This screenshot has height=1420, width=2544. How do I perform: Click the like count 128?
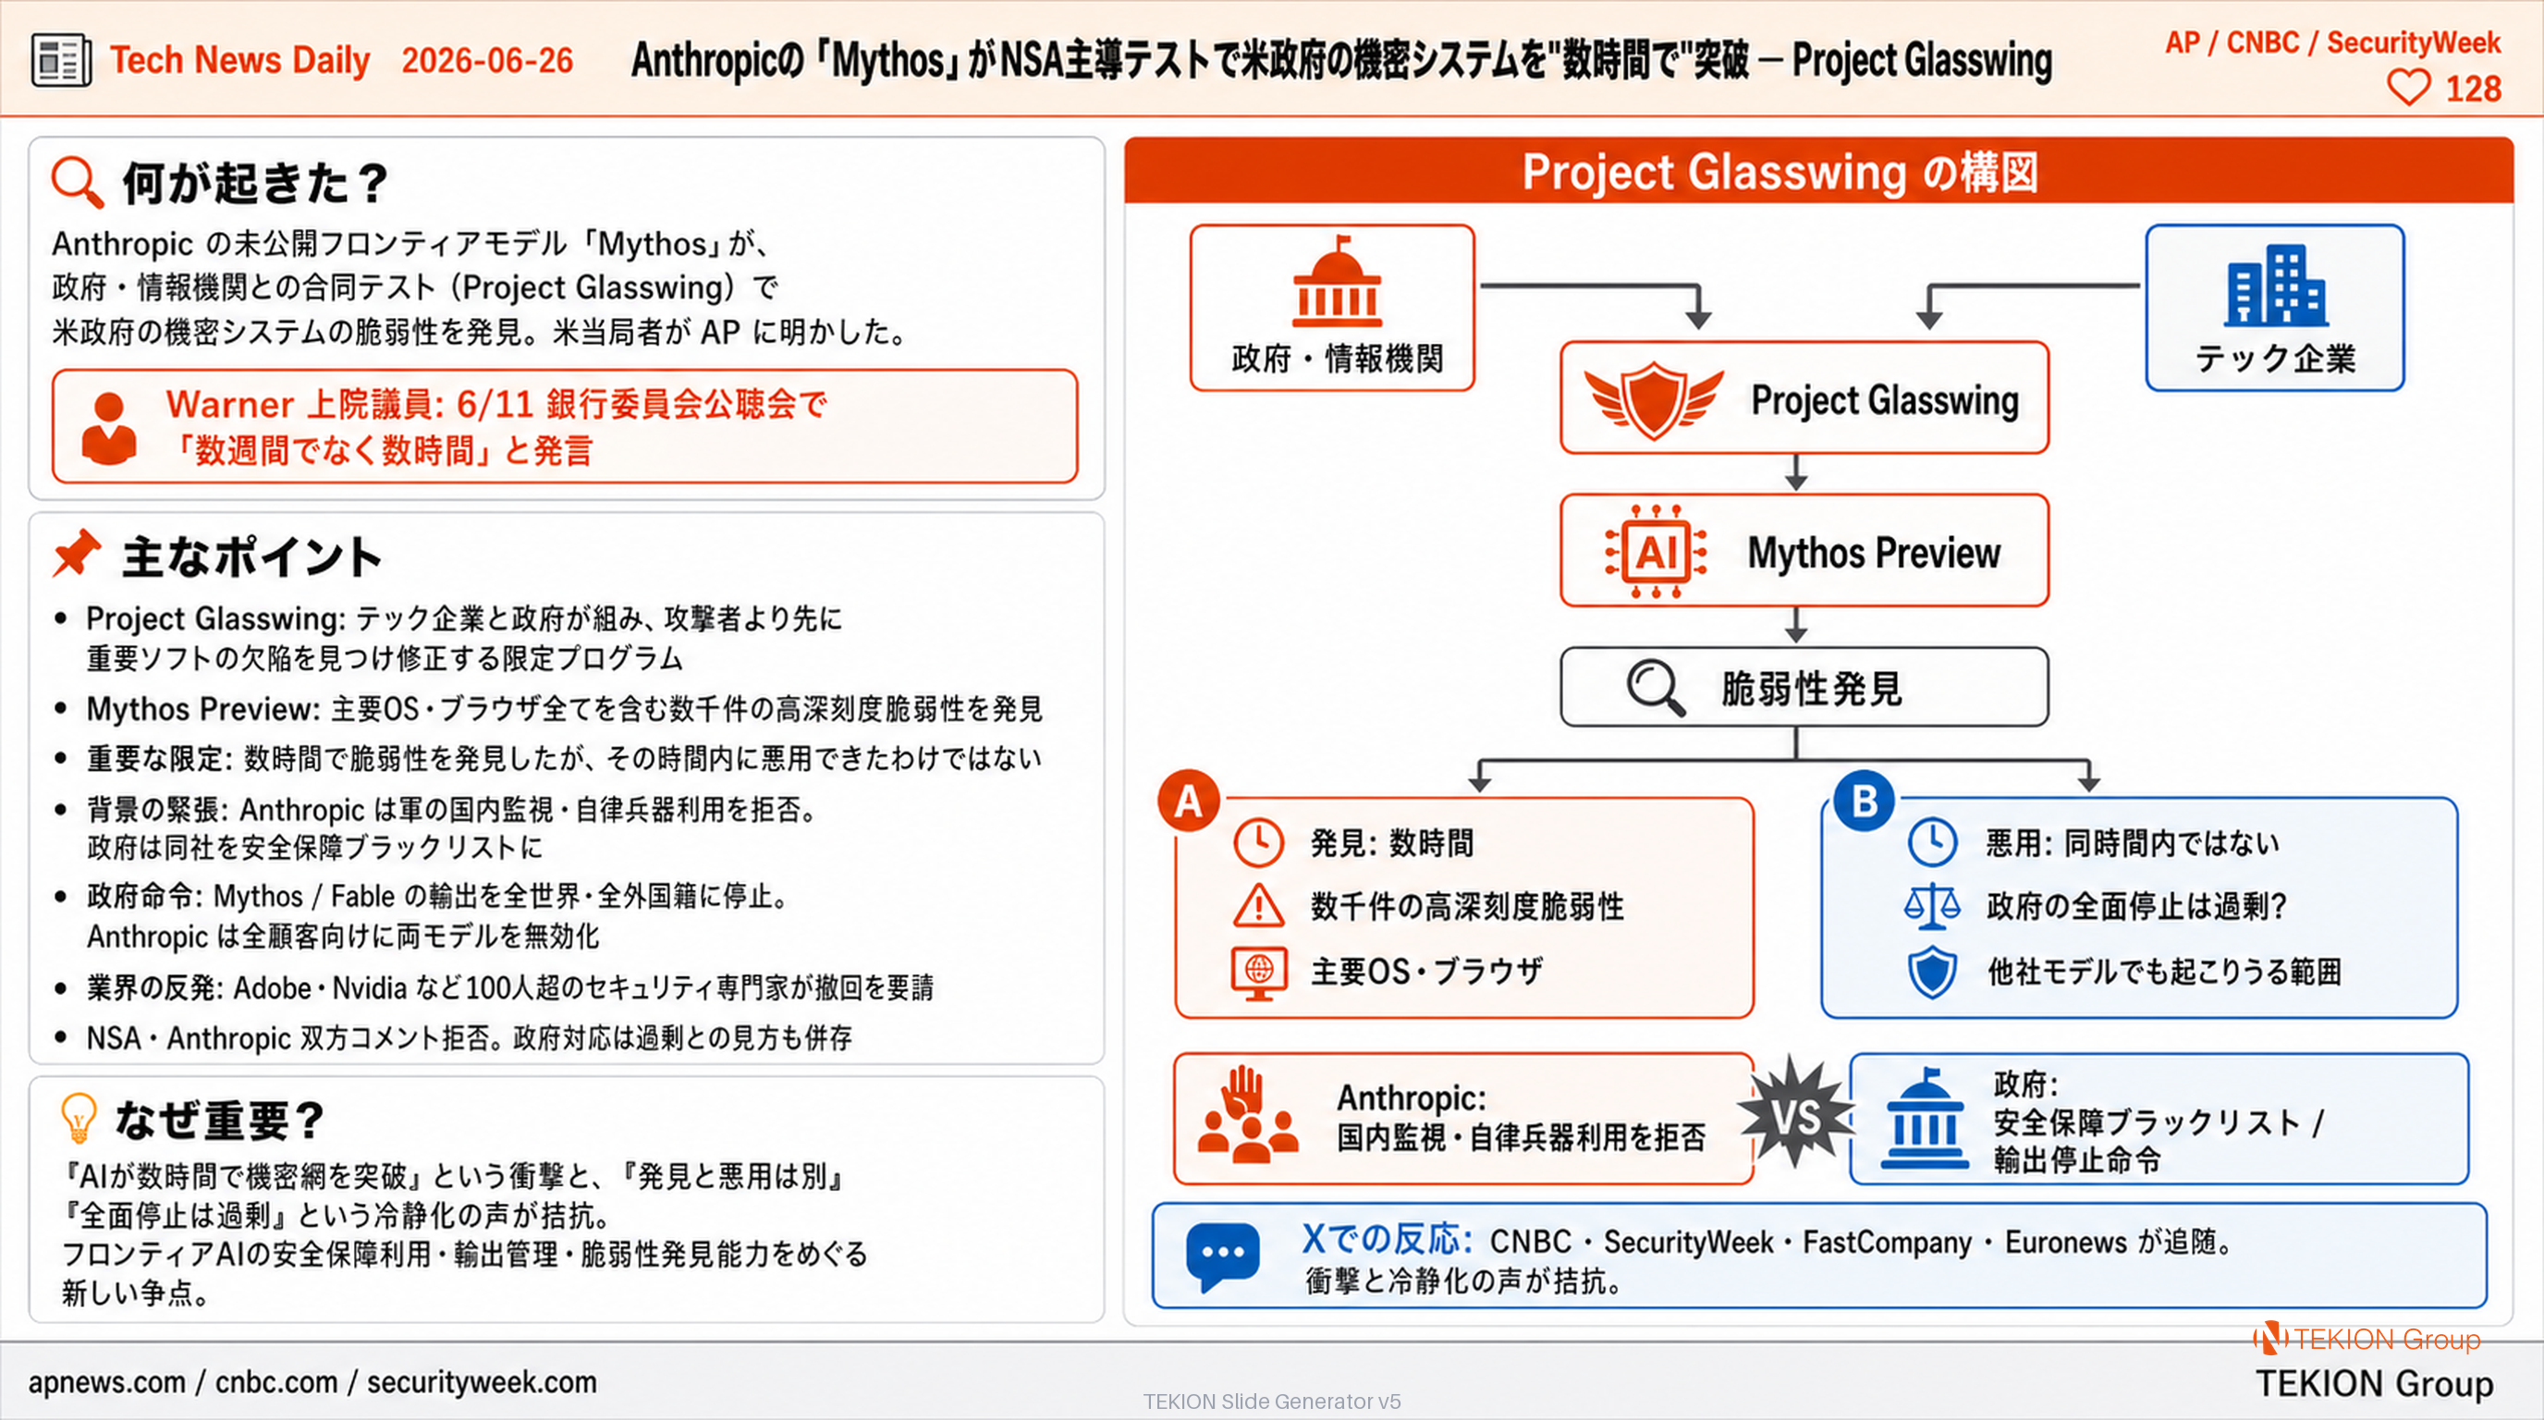tap(2473, 89)
